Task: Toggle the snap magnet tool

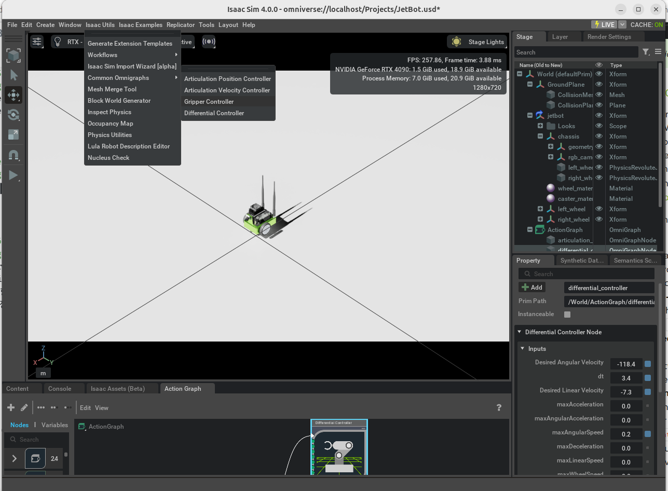Action: coord(13,155)
